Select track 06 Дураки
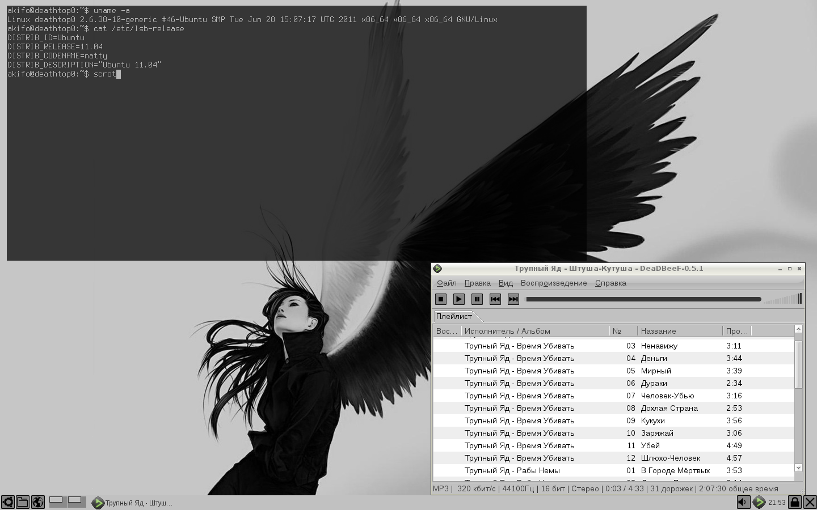817x510 pixels. (x=614, y=383)
